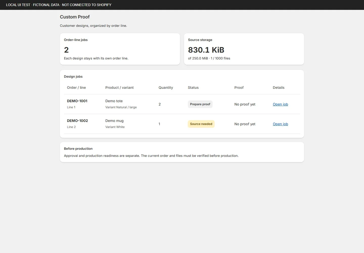Open job for order DEMO-1002
This screenshot has width=364, height=253.
point(280,124)
